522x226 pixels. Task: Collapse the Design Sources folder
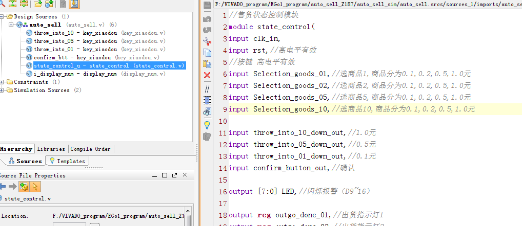tap(3, 16)
